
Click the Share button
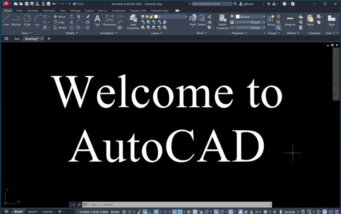click(x=78, y=4)
